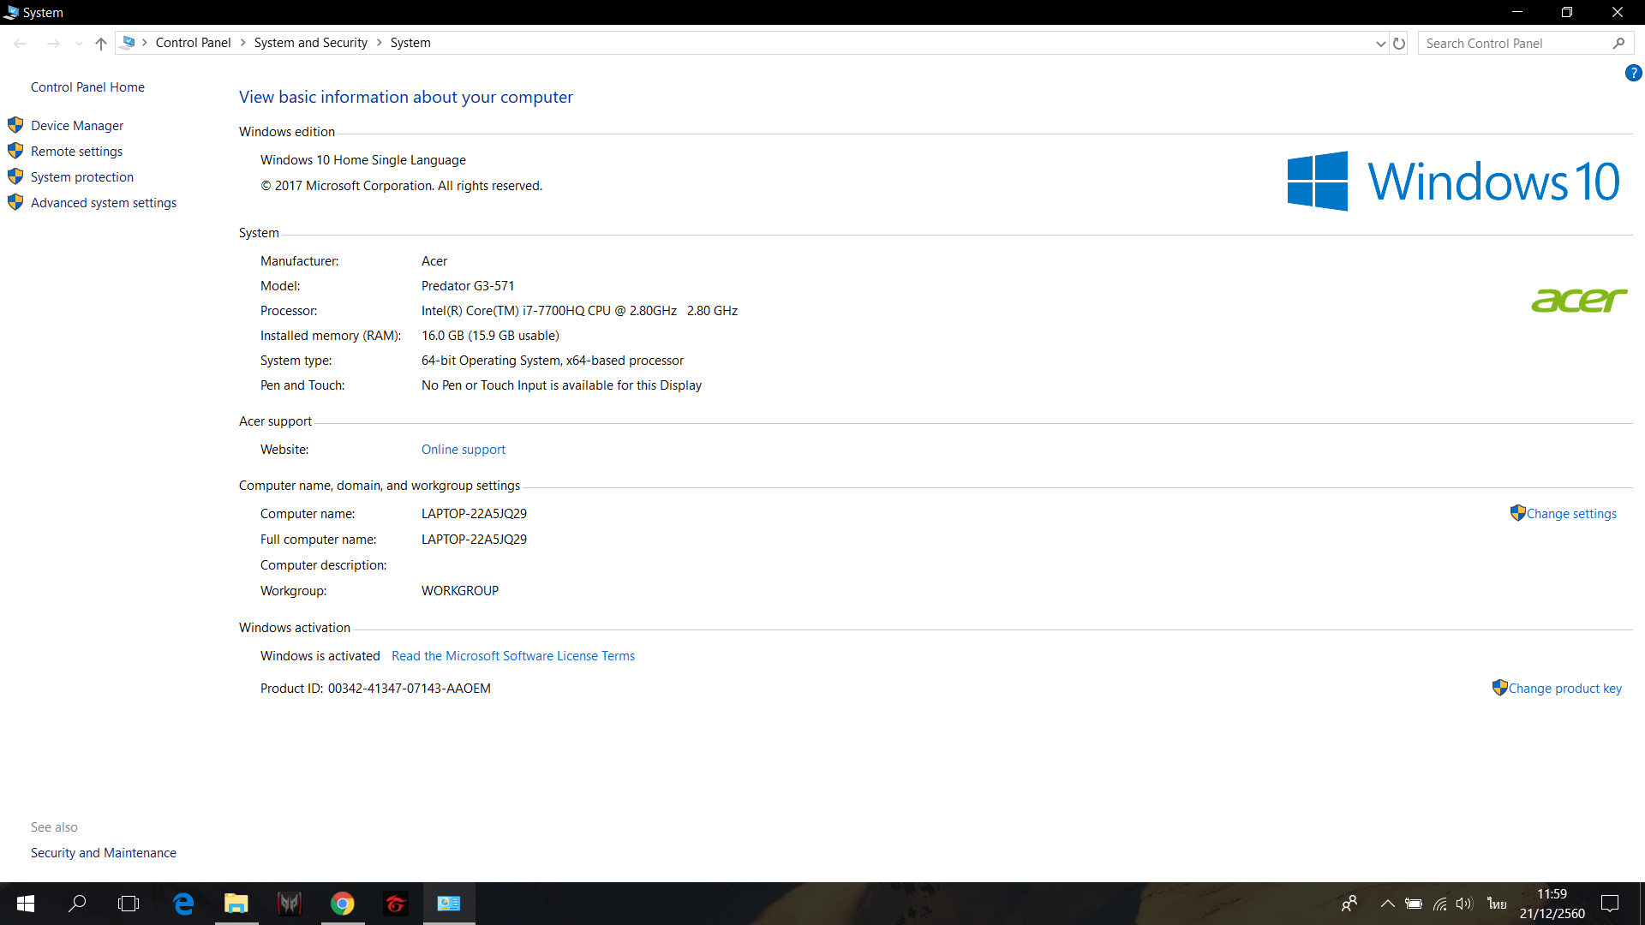Open Task View in taskbar
The height and width of the screenshot is (925, 1645).
pyautogui.click(x=129, y=904)
